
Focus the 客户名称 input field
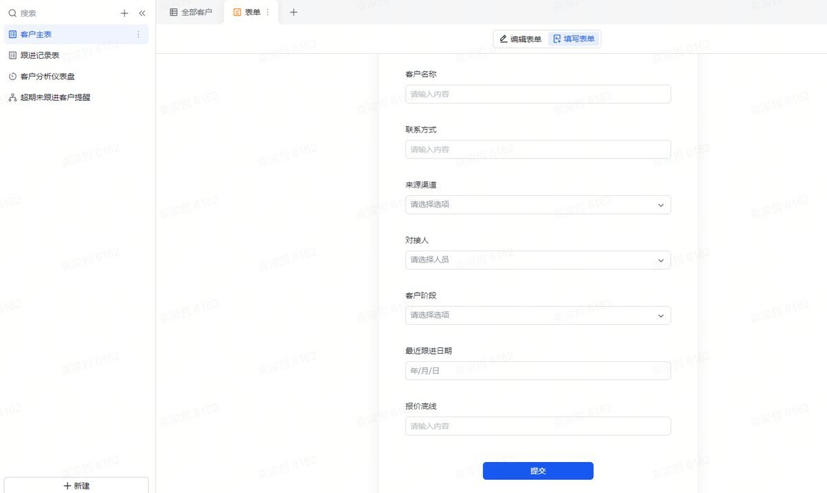(x=538, y=94)
